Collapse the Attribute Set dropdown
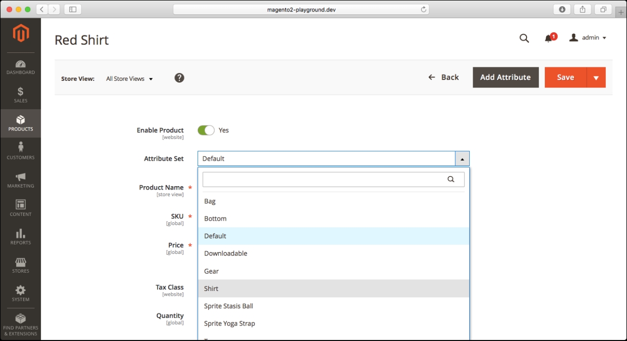 (x=462, y=159)
